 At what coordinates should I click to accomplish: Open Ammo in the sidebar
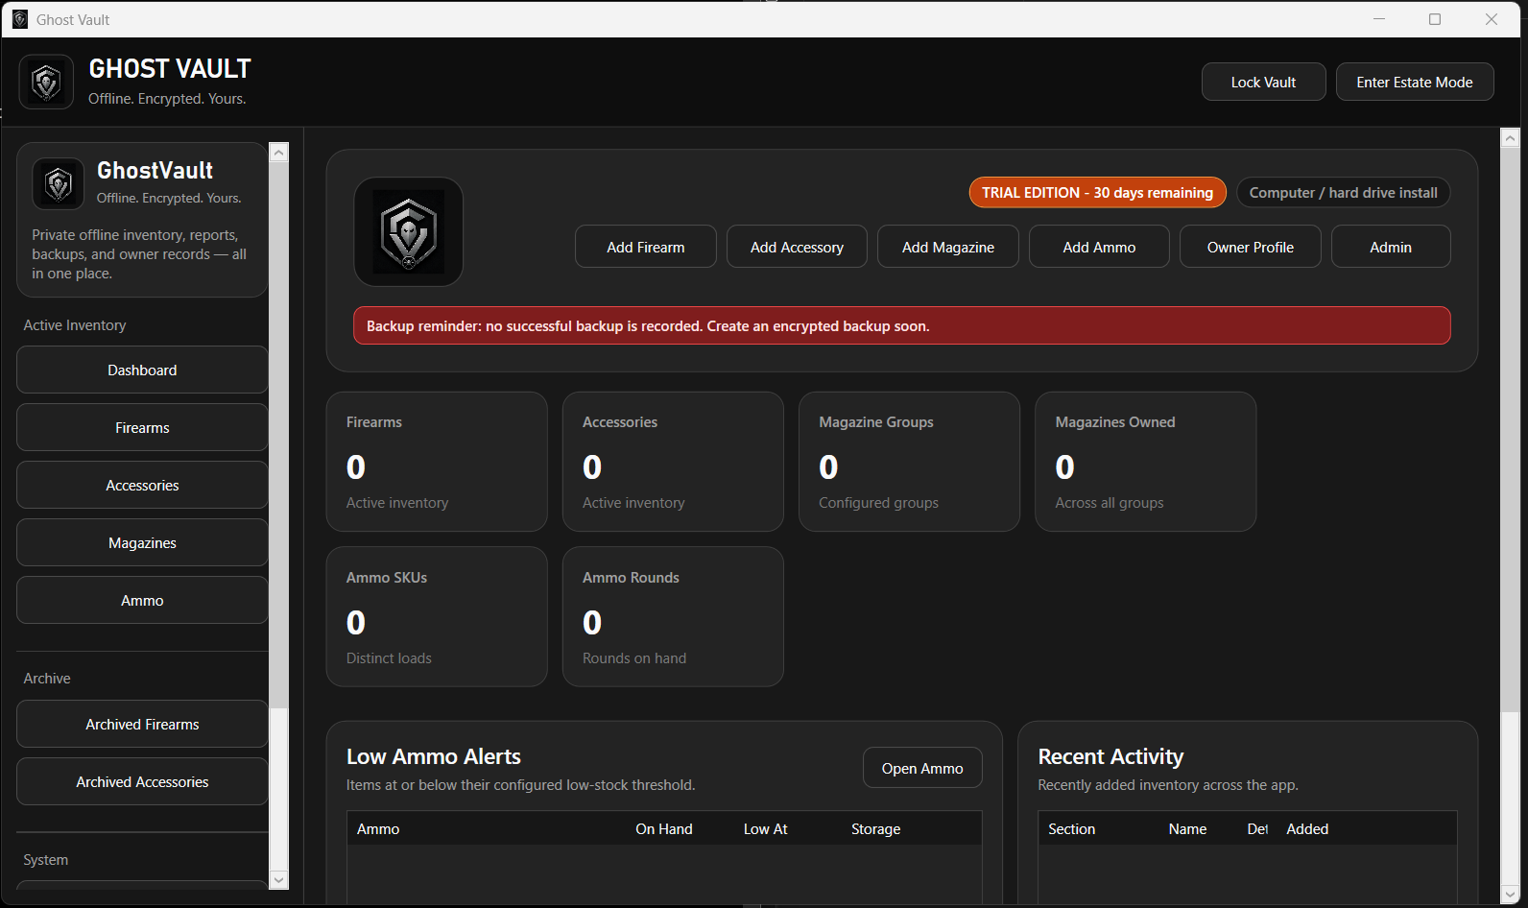pos(142,600)
